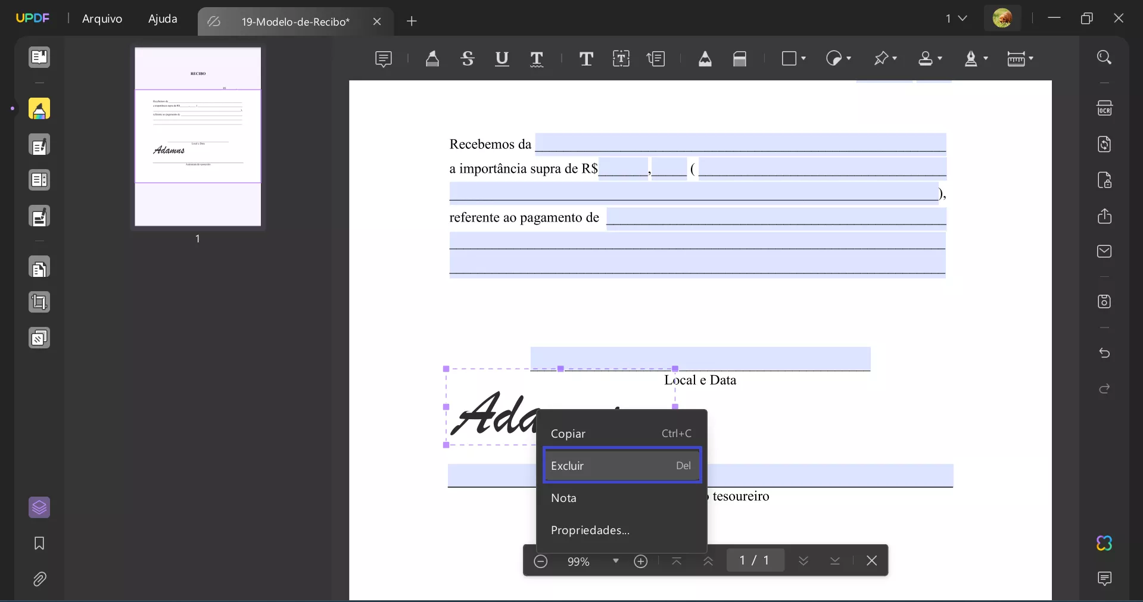Image resolution: width=1143 pixels, height=602 pixels.
Task: Add a new tab with plus button
Action: (x=412, y=21)
